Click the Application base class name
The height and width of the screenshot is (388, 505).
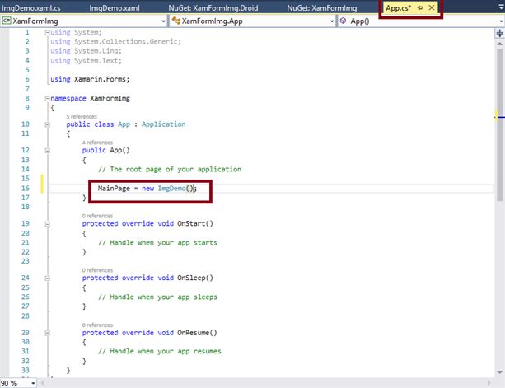164,124
